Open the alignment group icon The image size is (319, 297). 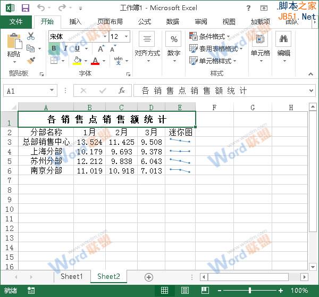coord(147,39)
